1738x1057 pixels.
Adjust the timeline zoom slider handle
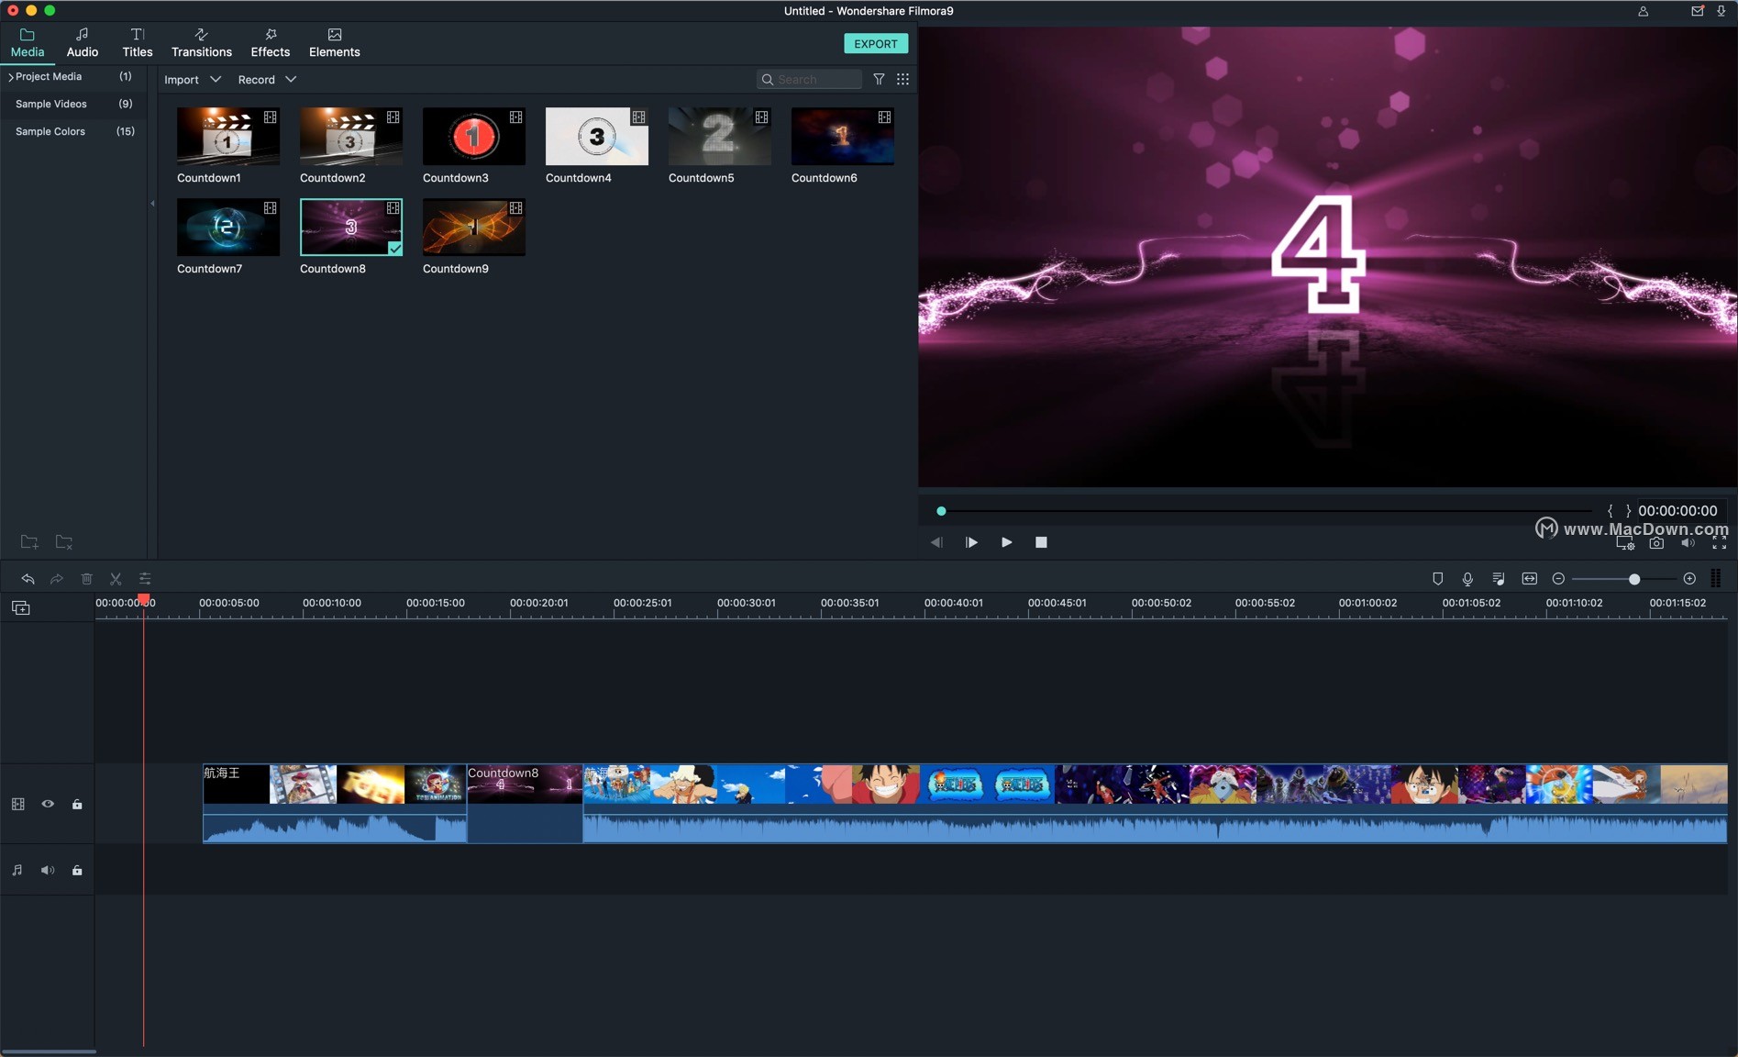tap(1633, 579)
